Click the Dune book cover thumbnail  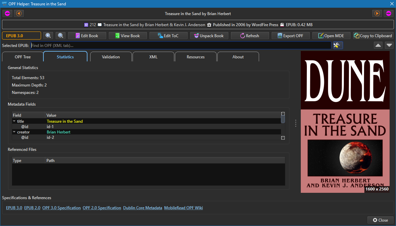point(345,122)
